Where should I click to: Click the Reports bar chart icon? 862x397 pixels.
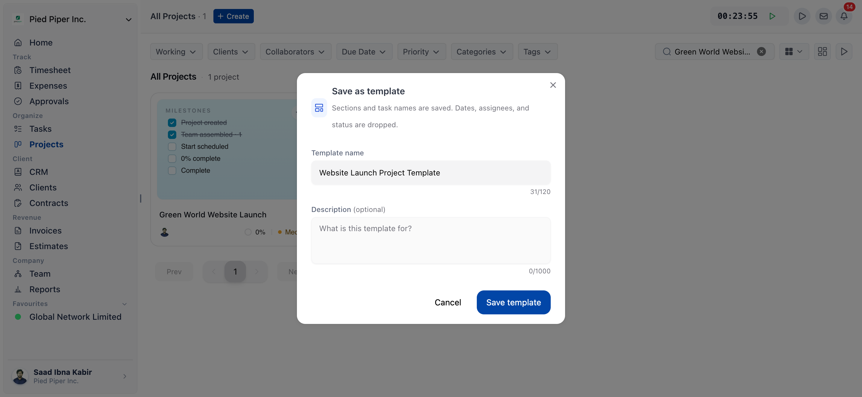(18, 289)
